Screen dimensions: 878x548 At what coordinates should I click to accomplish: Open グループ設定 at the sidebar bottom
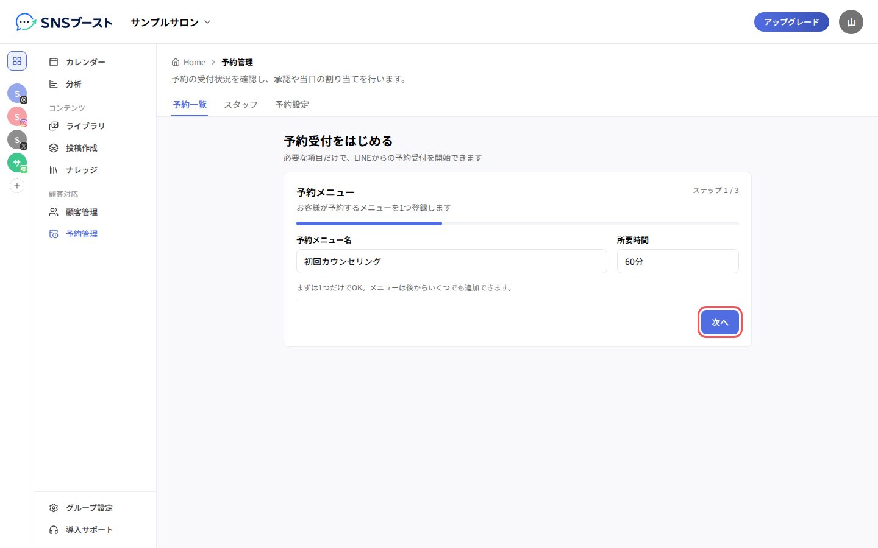point(95,508)
